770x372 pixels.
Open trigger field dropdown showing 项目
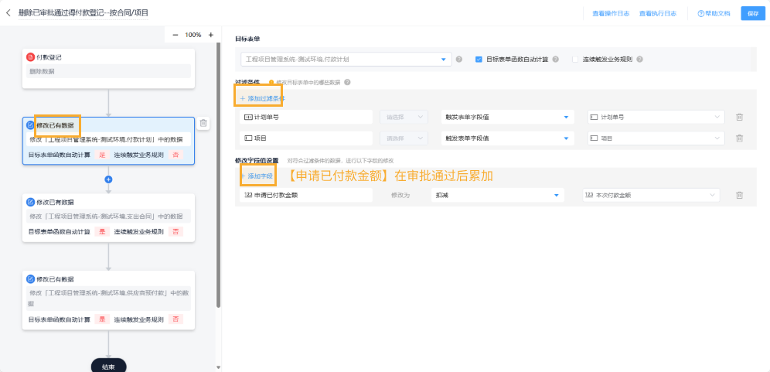click(x=656, y=138)
